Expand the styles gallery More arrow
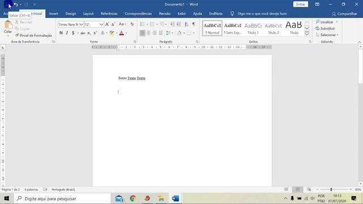Viewport: 363px width, 204px height. coord(307,34)
